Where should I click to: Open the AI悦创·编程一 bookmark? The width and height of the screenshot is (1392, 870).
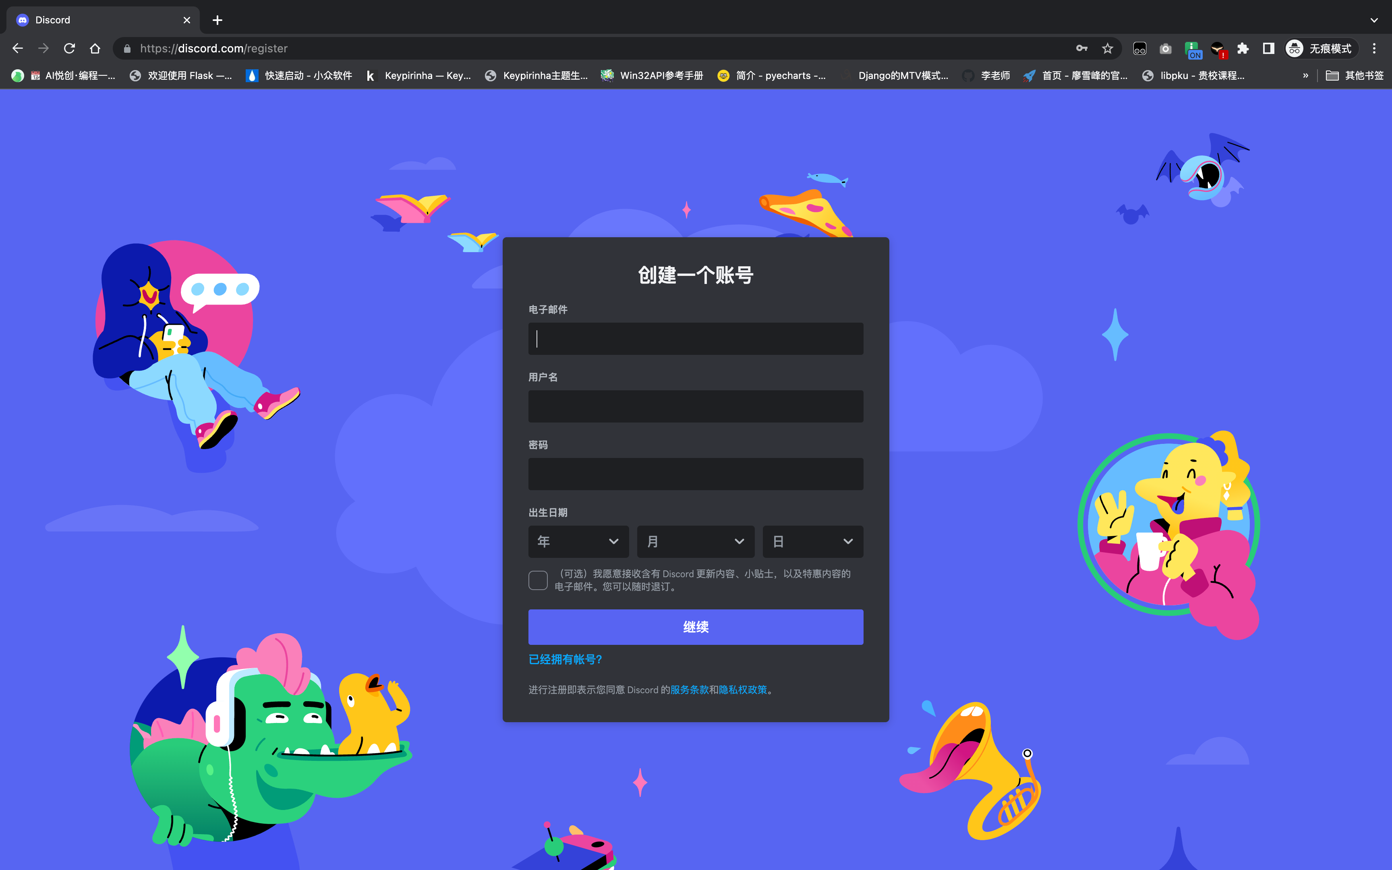tap(64, 75)
